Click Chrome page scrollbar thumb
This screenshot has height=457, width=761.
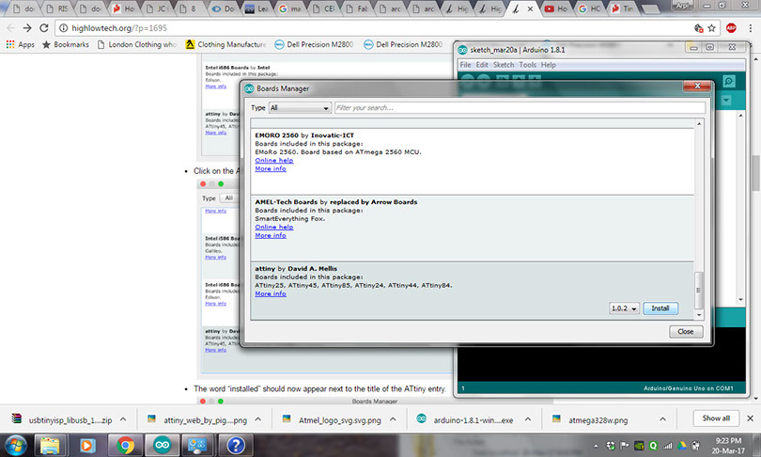click(755, 173)
